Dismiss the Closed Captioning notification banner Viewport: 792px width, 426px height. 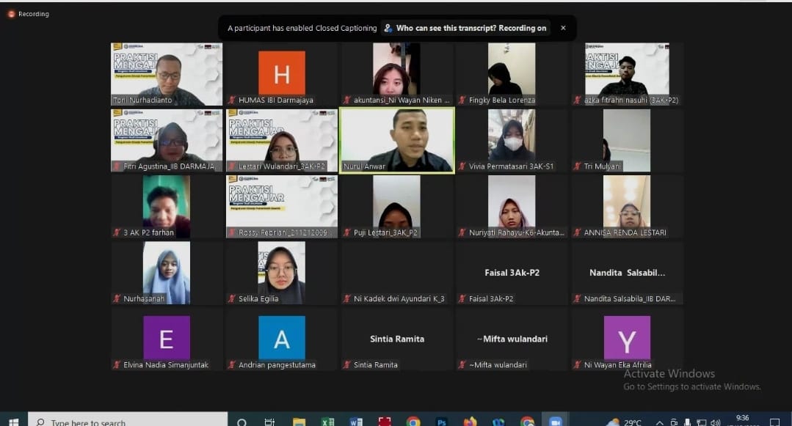(x=563, y=28)
